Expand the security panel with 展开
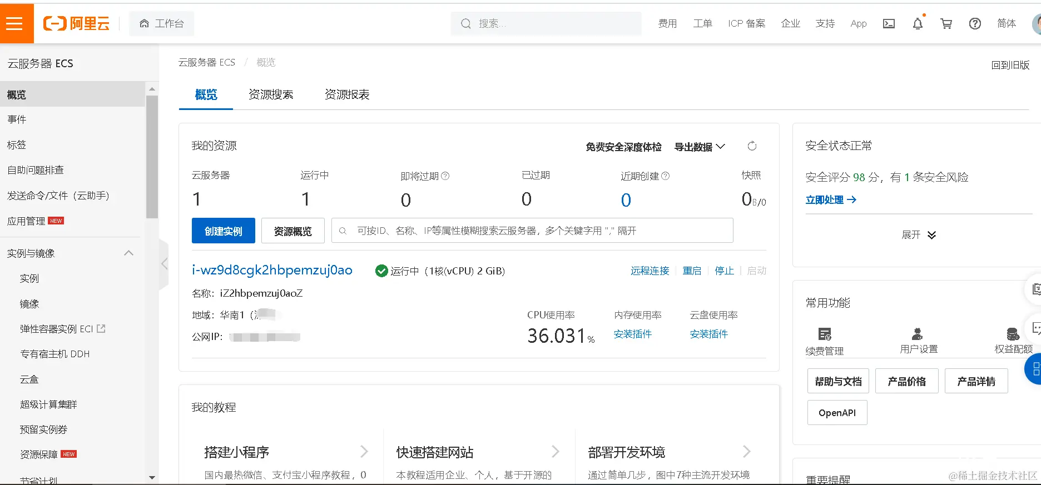This screenshot has height=485, width=1041. click(919, 235)
